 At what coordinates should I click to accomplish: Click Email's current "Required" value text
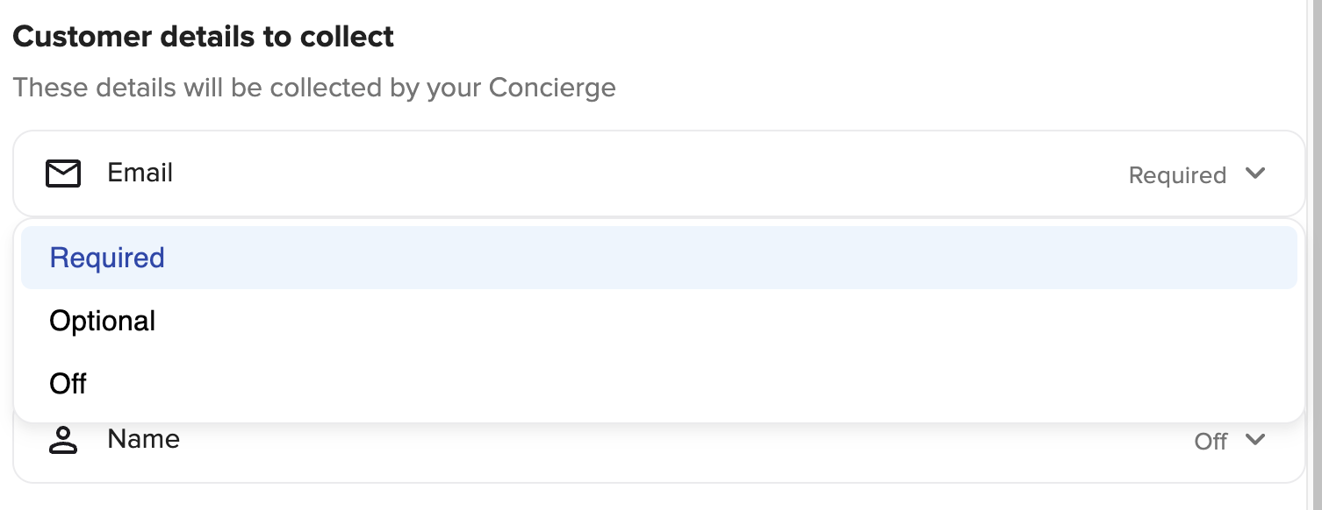(1176, 175)
